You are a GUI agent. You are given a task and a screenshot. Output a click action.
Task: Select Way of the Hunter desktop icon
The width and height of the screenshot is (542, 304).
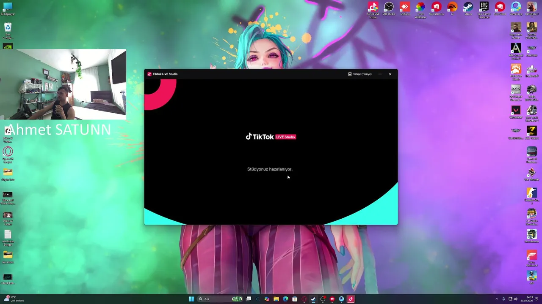(x=516, y=30)
